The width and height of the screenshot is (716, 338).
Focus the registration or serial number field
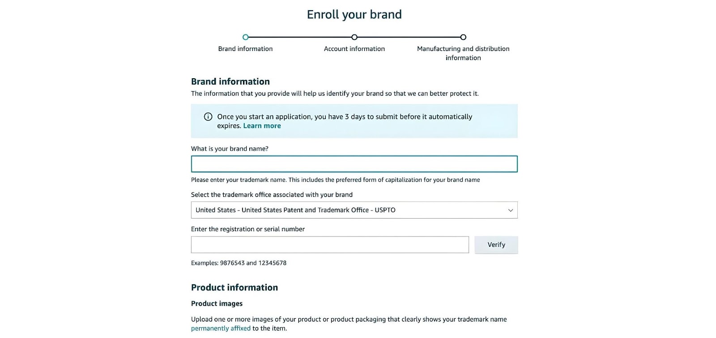click(x=330, y=245)
